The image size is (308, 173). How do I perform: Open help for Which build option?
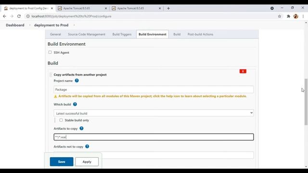pyautogui.click(x=75, y=104)
